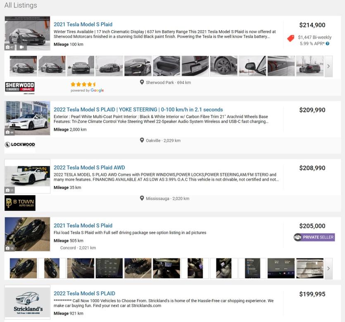This screenshot has height=322, width=345.
Task: Click the location pin beside Oakville
Action: coord(142,141)
